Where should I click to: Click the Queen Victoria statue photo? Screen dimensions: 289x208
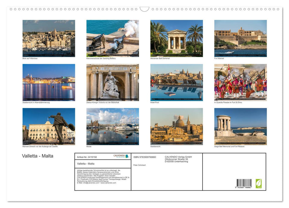[113, 82]
